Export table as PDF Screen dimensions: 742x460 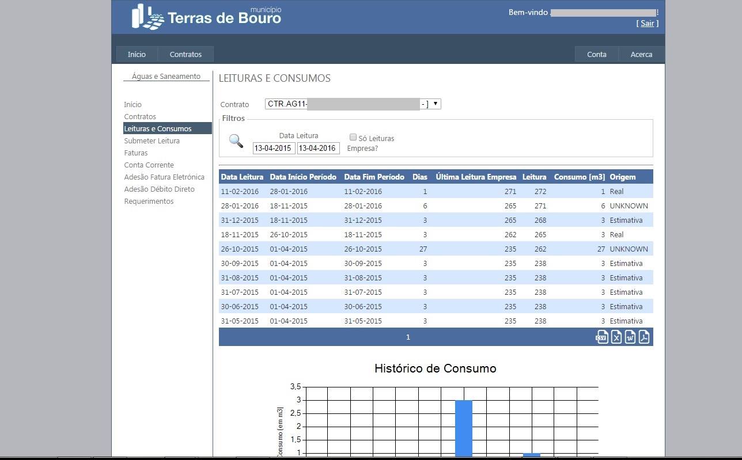point(644,337)
